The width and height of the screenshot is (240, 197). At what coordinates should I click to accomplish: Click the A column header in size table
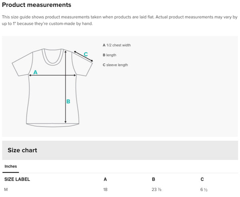105,179
